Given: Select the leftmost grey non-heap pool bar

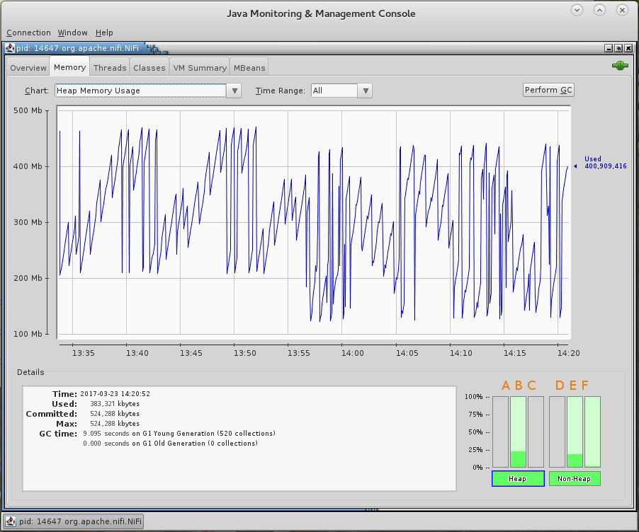Looking at the screenshot, I should (x=557, y=432).
